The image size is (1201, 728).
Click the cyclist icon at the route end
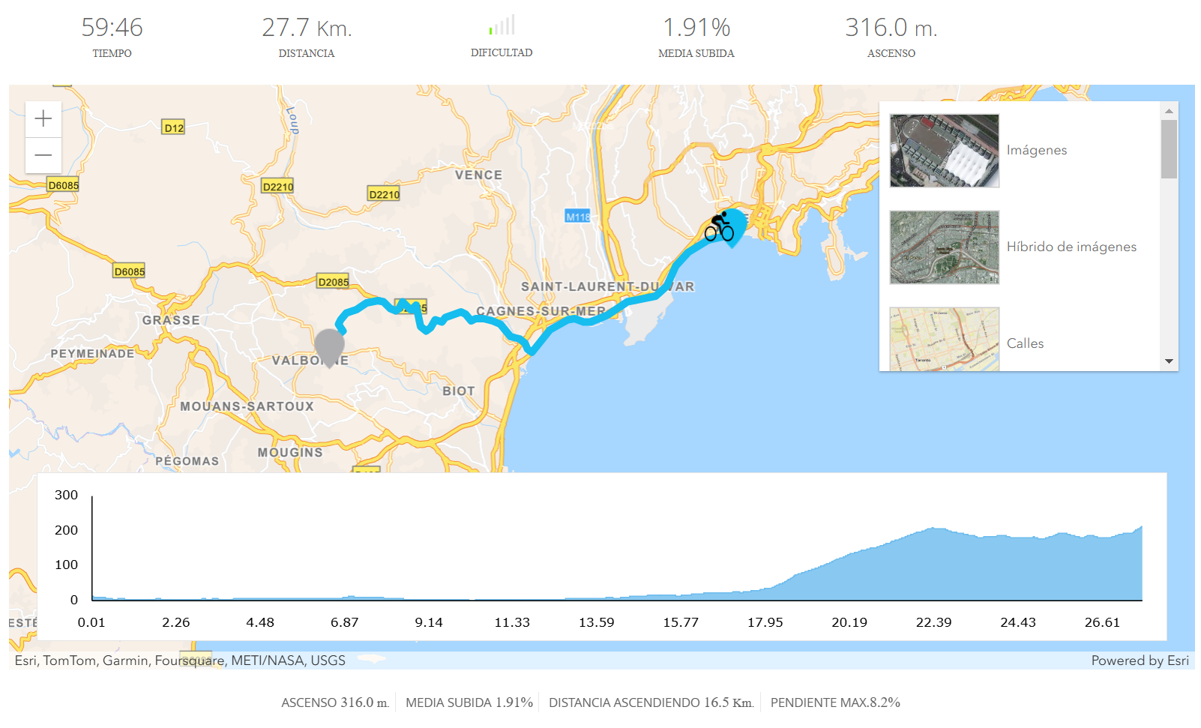(720, 225)
